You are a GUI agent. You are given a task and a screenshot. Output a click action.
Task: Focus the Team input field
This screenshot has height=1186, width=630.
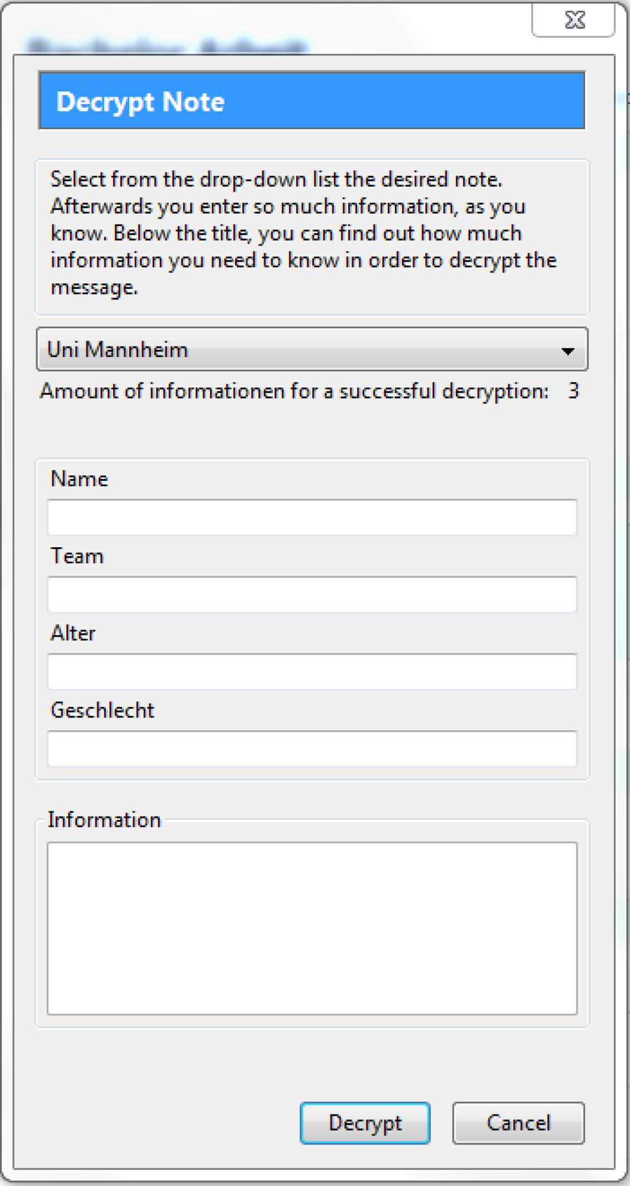(x=312, y=594)
